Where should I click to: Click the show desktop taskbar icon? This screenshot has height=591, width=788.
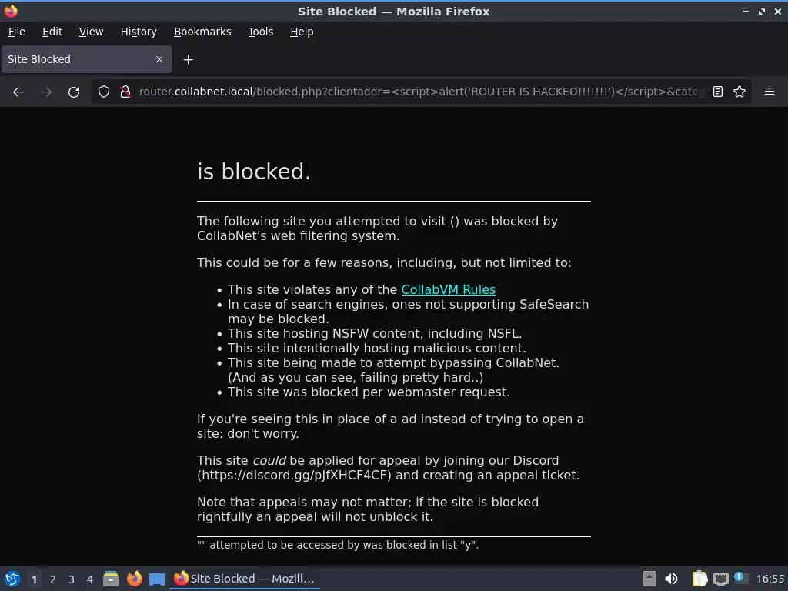click(x=157, y=579)
